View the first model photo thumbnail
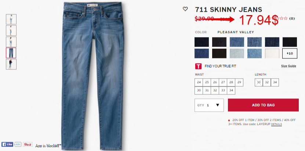 point(11,19)
